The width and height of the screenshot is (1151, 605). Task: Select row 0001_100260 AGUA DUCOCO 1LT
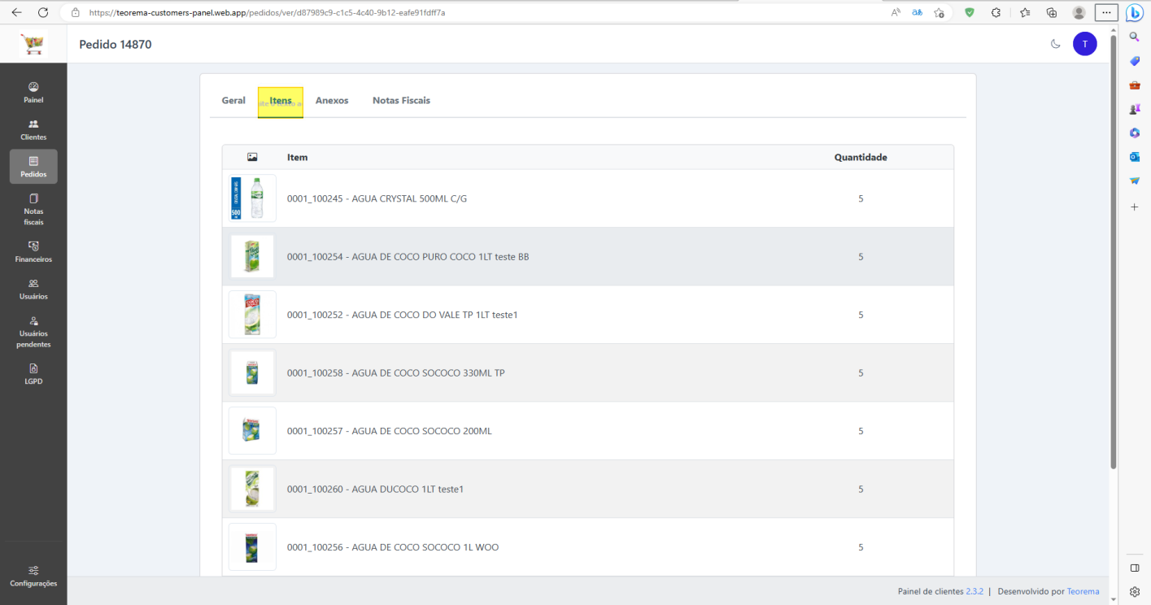coord(587,490)
